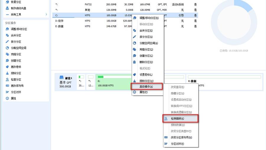Select the FAT32 EFI partition row
The height and width of the screenshot is (150, 266).
coord(125,4)
